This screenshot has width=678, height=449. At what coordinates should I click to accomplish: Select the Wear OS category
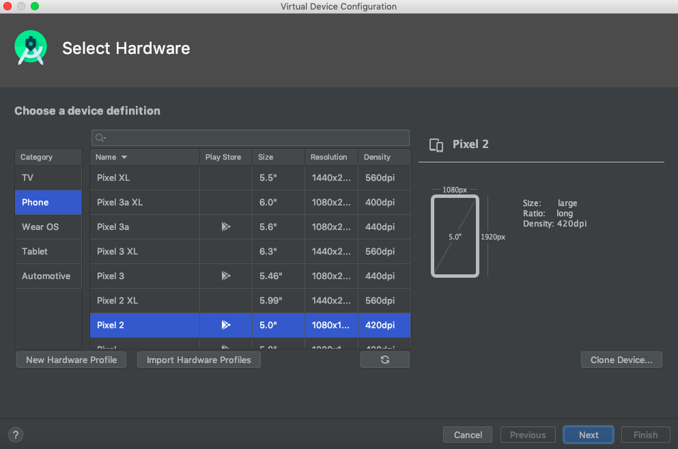point(48,227)
